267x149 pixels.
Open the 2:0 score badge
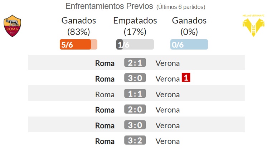[x=135, y=109]
